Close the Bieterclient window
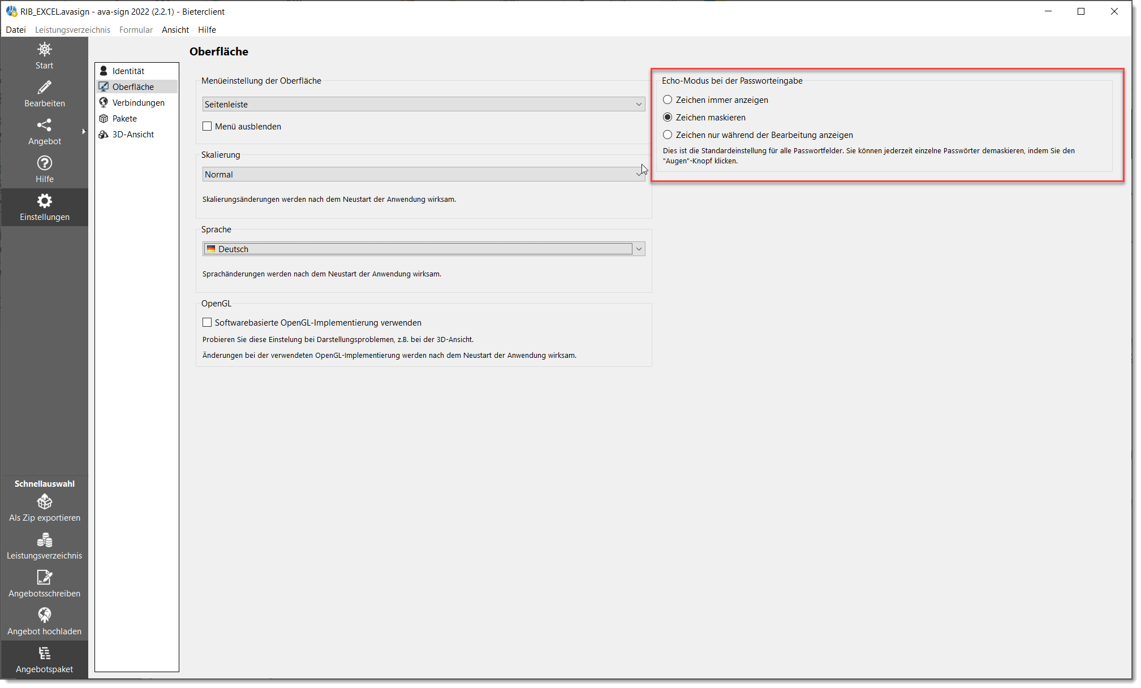1141x688 pixels. pos(1114,11)
